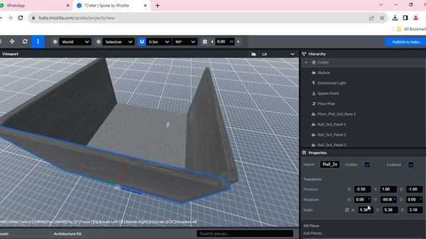This screenshot has width=426, height=239.
Task: Click the Floor Plan icon
Action: click(x=314, y=104)
